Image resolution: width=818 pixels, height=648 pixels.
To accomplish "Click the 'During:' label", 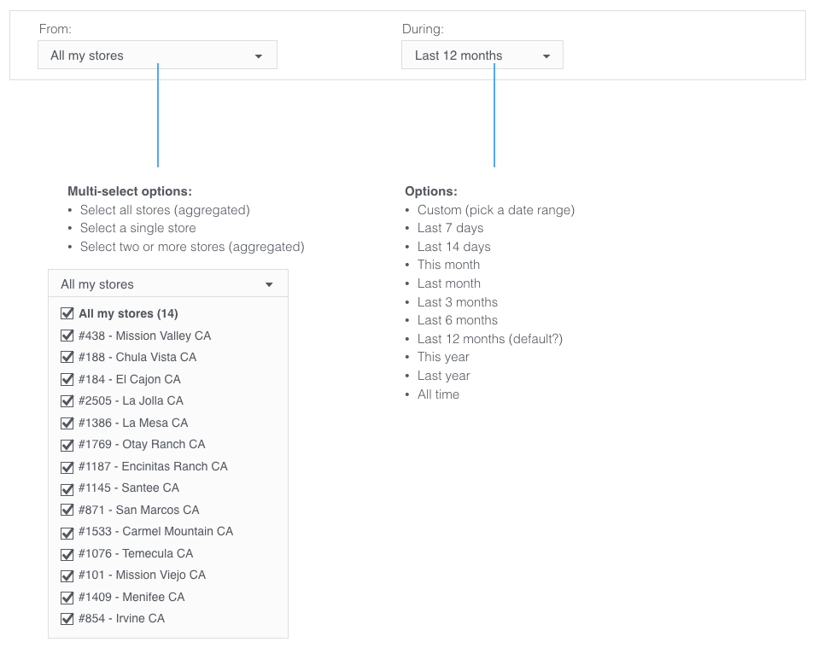I will (423, 29).
